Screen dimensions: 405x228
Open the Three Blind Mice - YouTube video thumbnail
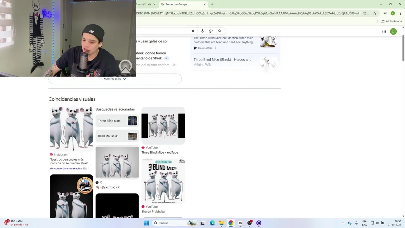pyautogui.click(x=163, y=126)
